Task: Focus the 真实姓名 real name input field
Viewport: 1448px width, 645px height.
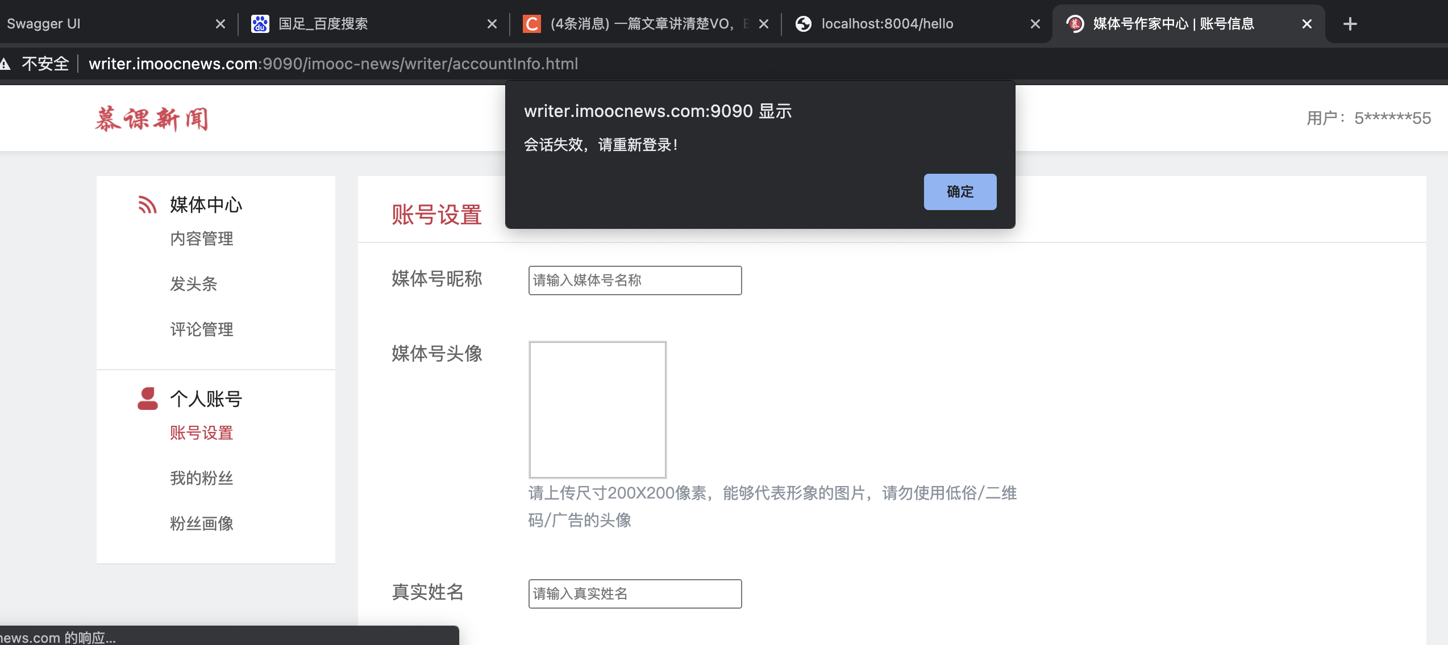Action: coord(635,593)
